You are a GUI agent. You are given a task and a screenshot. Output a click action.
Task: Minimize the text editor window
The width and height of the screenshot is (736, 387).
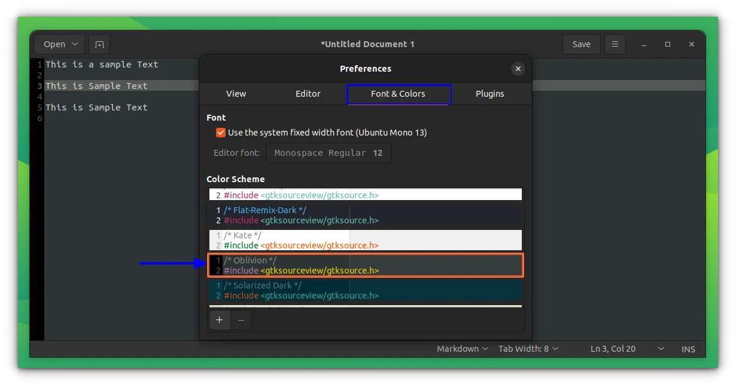point(644,44)
